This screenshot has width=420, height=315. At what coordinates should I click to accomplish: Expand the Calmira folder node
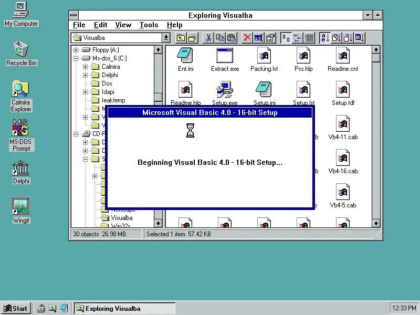[85, 67]
